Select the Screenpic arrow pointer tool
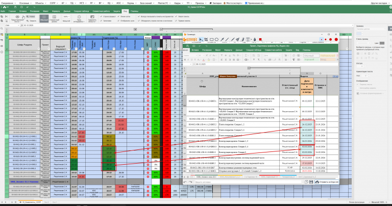The height and width of the screenshot is (206, 392). [x=201, y=39]
